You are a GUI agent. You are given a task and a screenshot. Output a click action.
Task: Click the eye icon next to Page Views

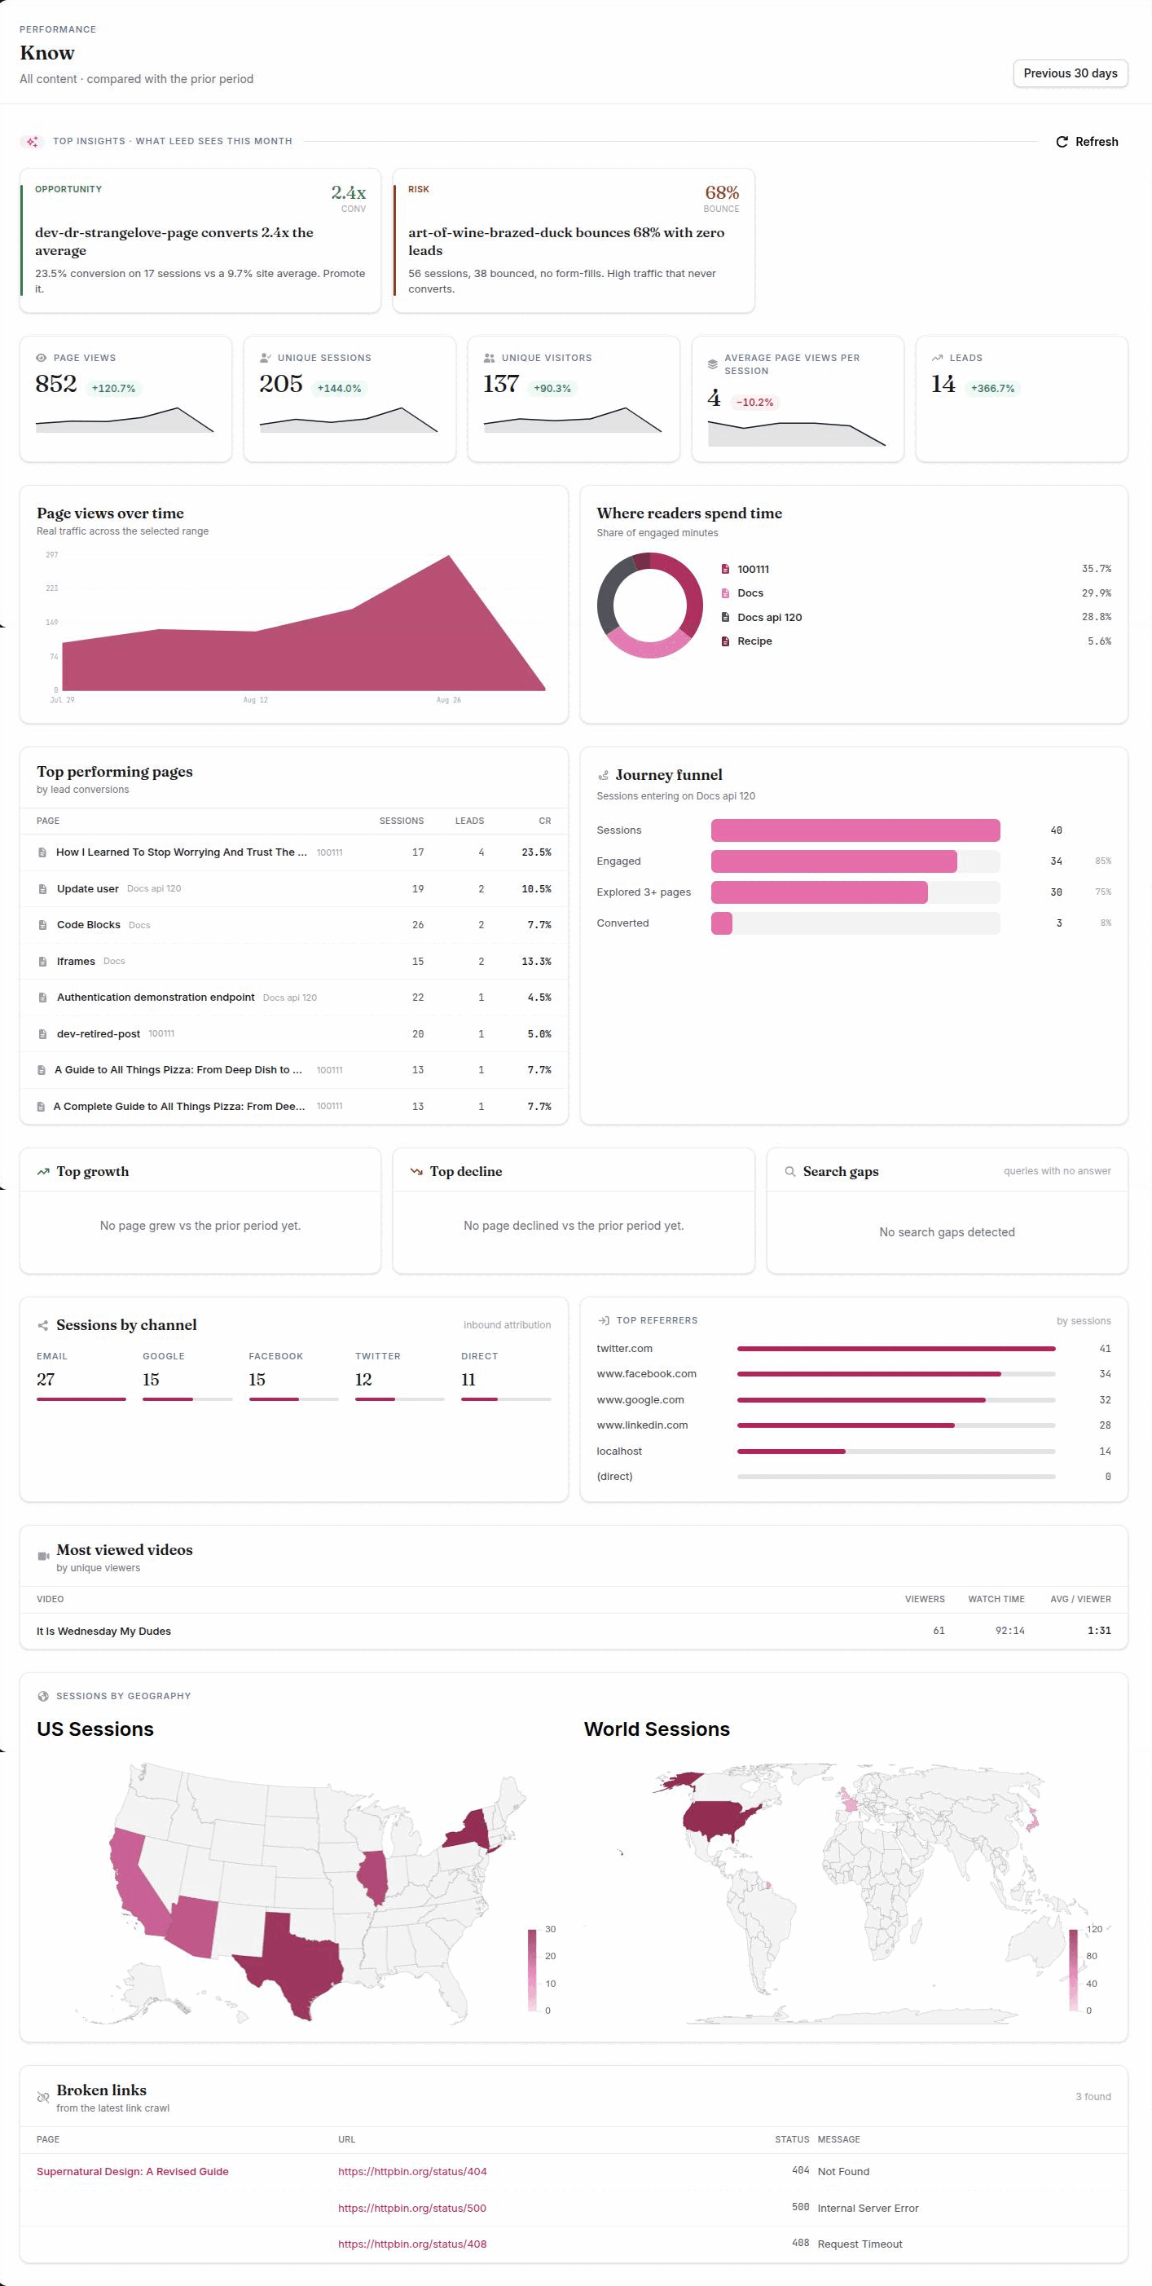coord(41,358)
